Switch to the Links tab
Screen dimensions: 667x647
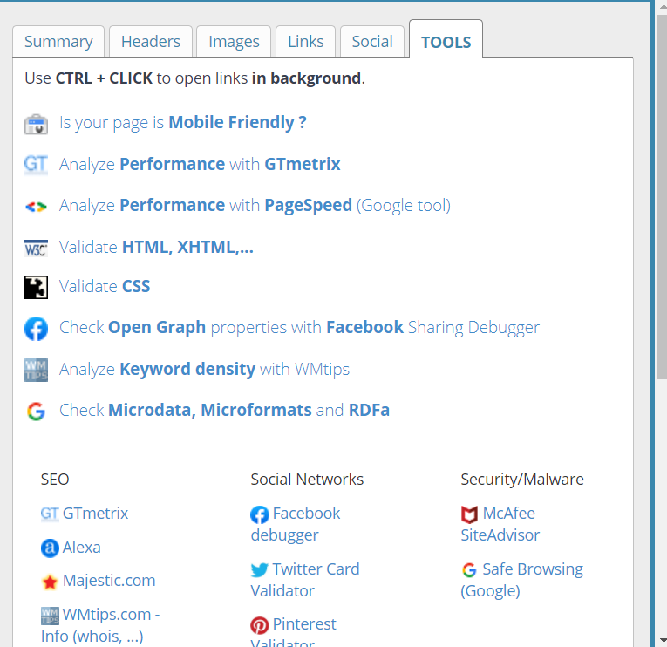[x=305, y=41]
